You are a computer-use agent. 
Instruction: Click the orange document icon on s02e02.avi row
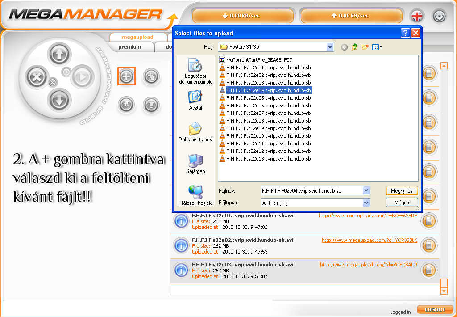429,245
